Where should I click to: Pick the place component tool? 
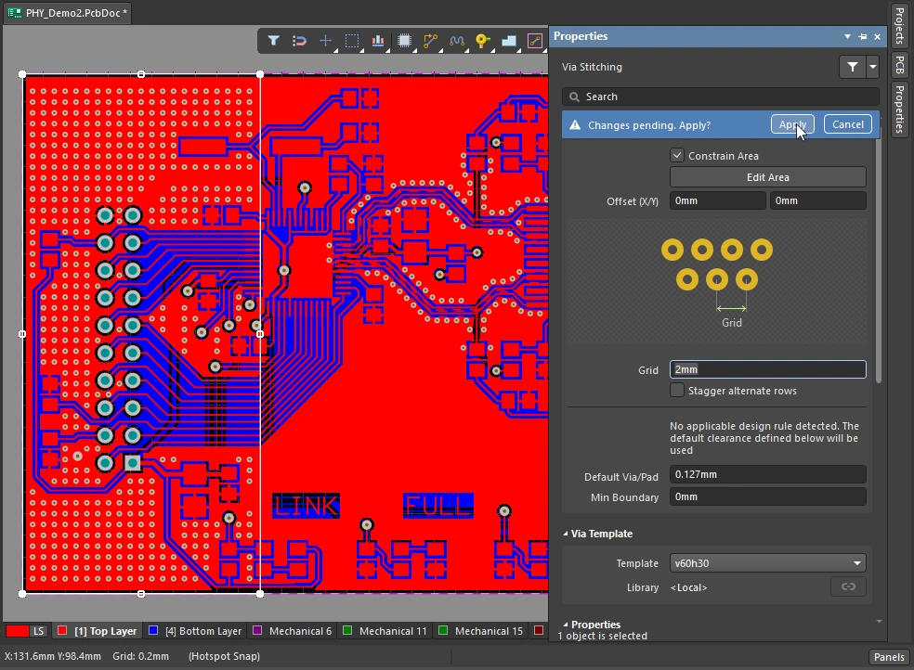coord(403,41)
